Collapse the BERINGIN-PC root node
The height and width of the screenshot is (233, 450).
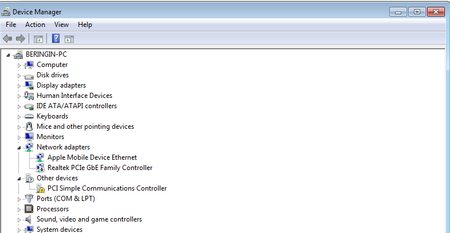(x=8, y=55)
